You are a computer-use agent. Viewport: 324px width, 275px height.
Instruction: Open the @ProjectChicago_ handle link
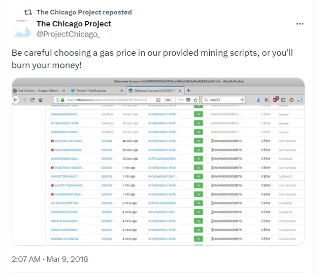point(68,34)
